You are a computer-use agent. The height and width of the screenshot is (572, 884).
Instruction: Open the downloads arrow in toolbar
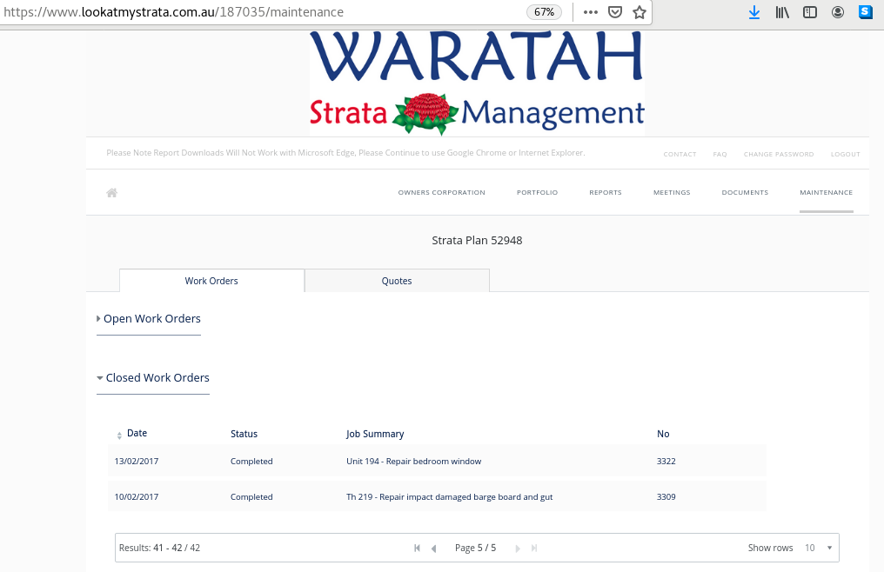pos(754,12)
